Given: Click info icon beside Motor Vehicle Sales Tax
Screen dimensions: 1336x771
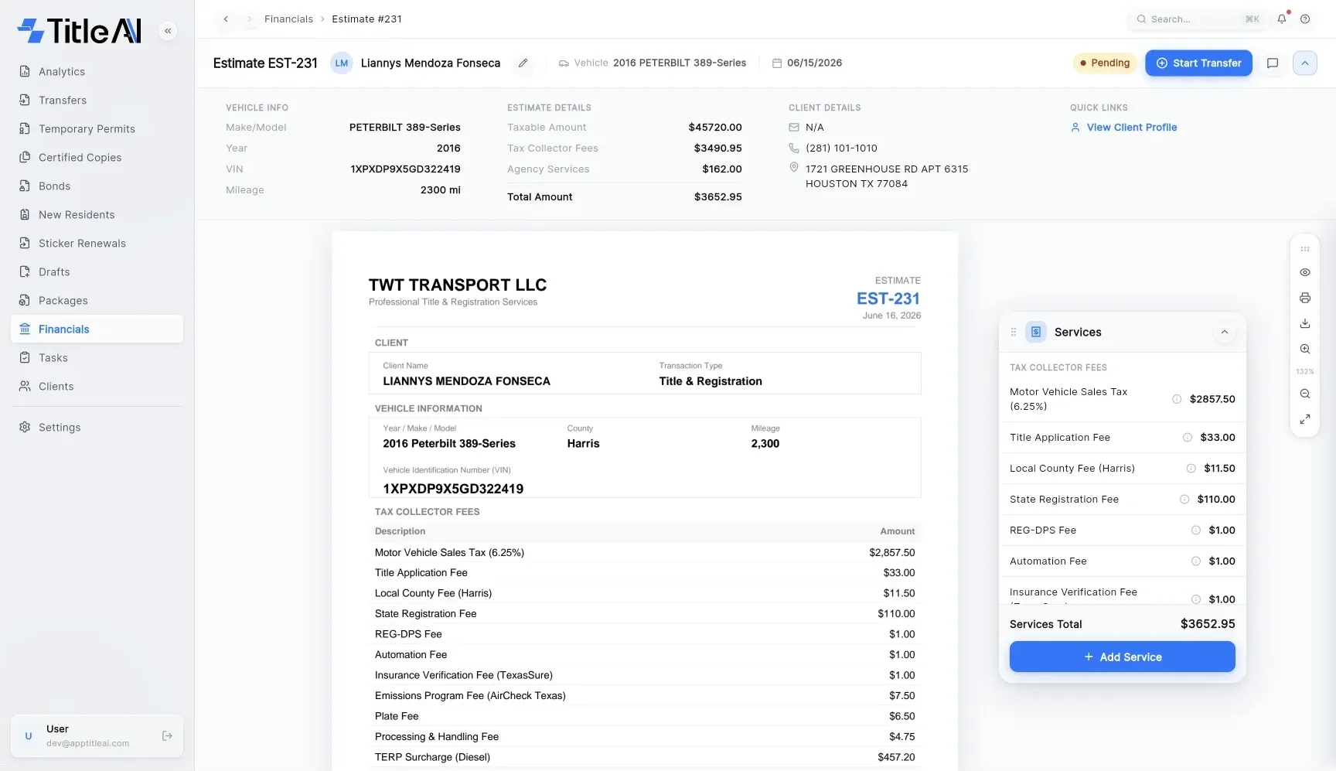Looking at the screenshot, I should pos(1177,399).
